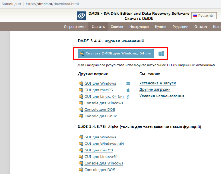Open Установка и запуск link
This screenshot has height=175, width=221.
click(158, 83)
